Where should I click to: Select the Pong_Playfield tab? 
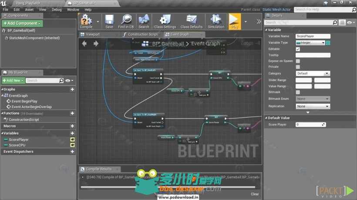(28, 3)
